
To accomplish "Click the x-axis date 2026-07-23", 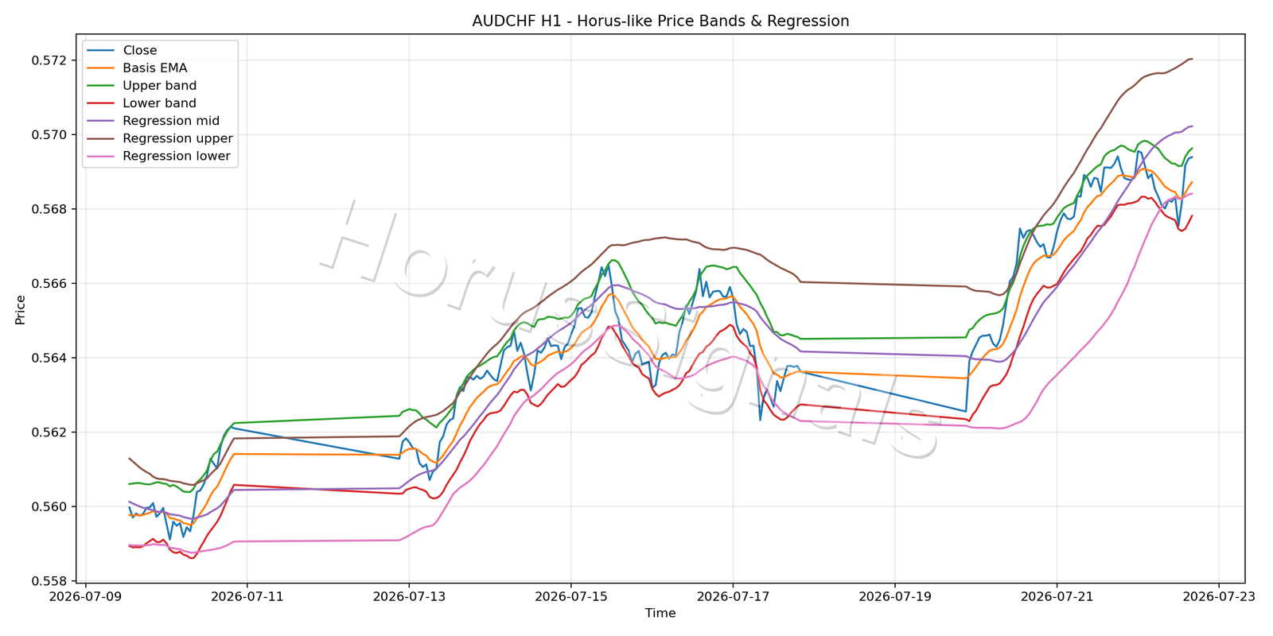I will coord(1219,595).
